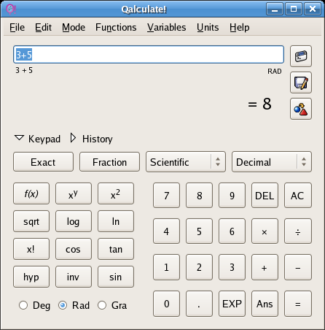The height and width of the screenshot is (330, 325).
Task: Click the store result icon with pencil
Action: pos(301,82)
